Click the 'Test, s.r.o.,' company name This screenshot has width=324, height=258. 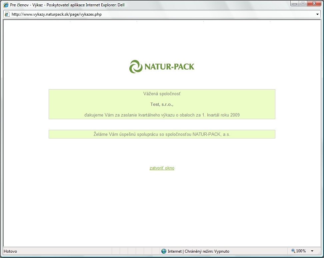click(162, 104)
